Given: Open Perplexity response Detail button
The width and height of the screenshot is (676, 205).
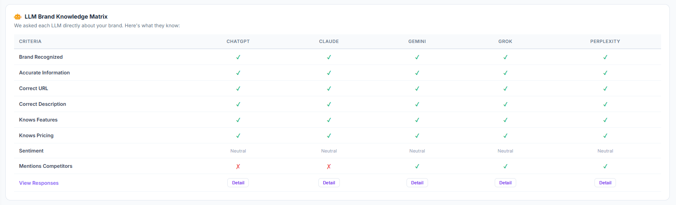Looking at the screenshot, I should [x=605, y=183].
